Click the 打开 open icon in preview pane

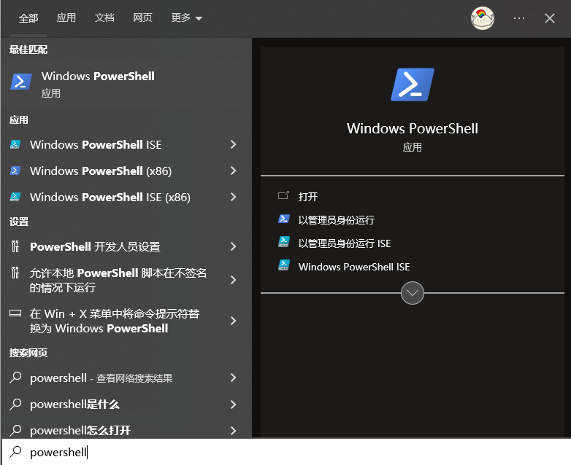pos(283,195)
